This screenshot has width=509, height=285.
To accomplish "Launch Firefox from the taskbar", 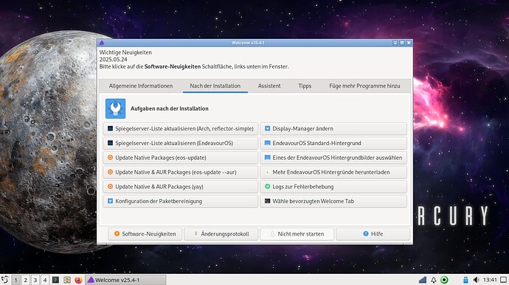I will pos(78,280).
